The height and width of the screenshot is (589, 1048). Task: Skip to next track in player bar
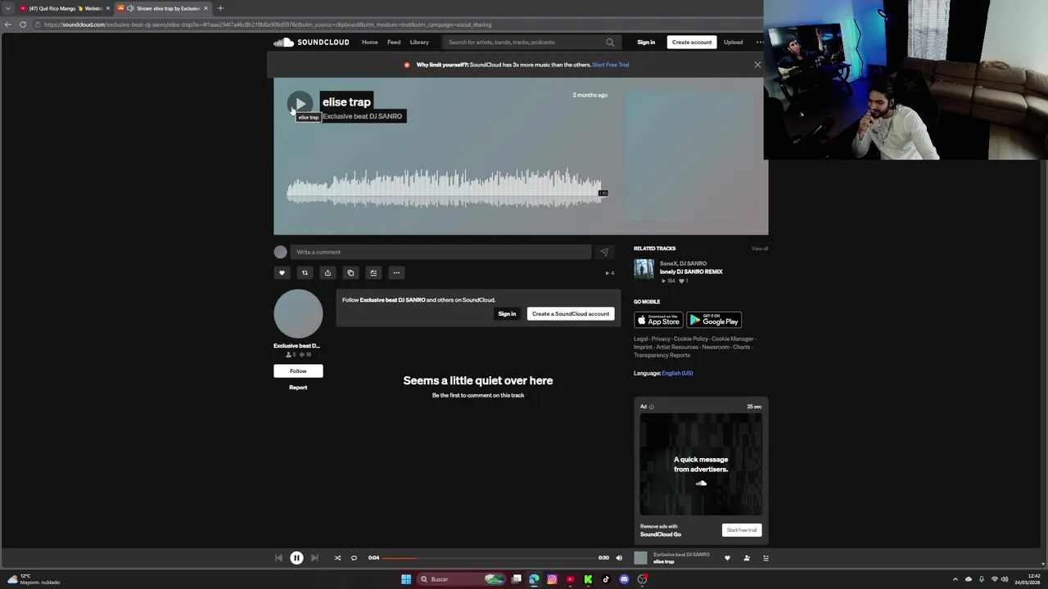pos(314,558)
